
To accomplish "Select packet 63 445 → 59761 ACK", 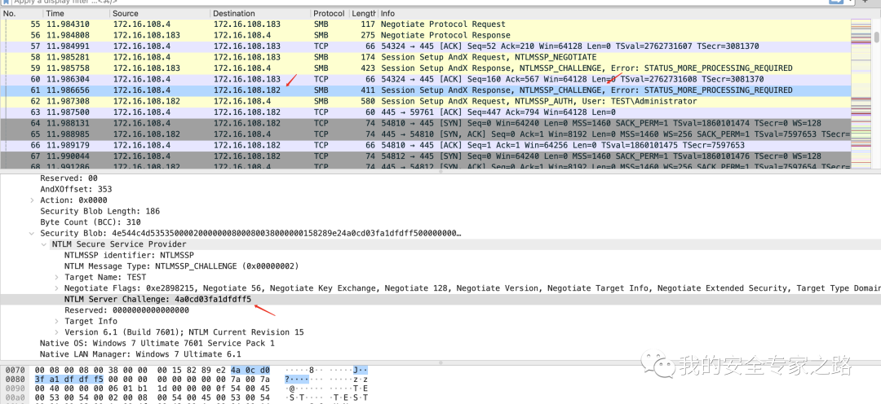I will (x=425, y=112).
